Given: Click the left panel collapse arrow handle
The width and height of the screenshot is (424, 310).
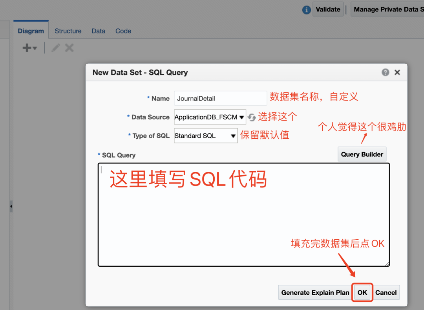Looking at the screenshot, I should [11, 206].
